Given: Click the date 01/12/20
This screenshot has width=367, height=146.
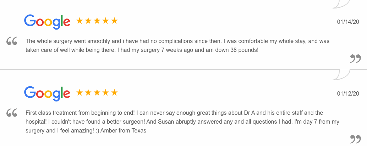Looking at the screenshot, I should coord(348,94).
